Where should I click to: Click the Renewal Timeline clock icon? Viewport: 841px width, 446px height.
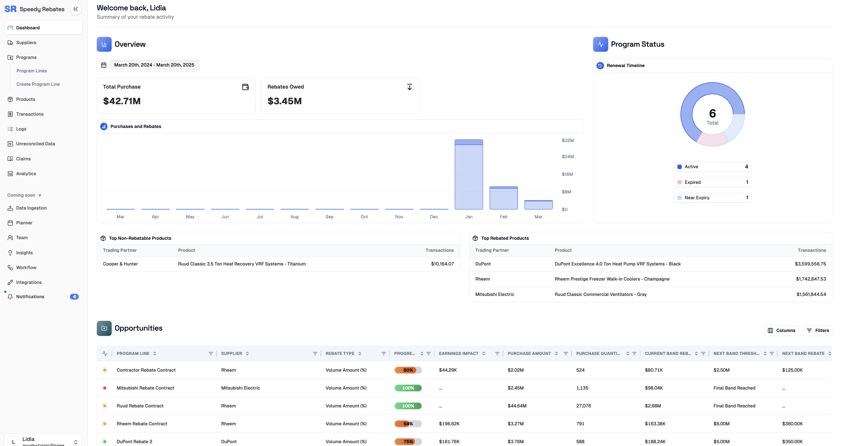[600, 65]
